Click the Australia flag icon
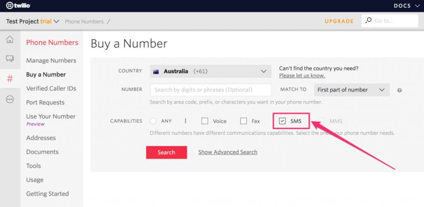Viewport: 424px width, 207px height. coord(156,72)
